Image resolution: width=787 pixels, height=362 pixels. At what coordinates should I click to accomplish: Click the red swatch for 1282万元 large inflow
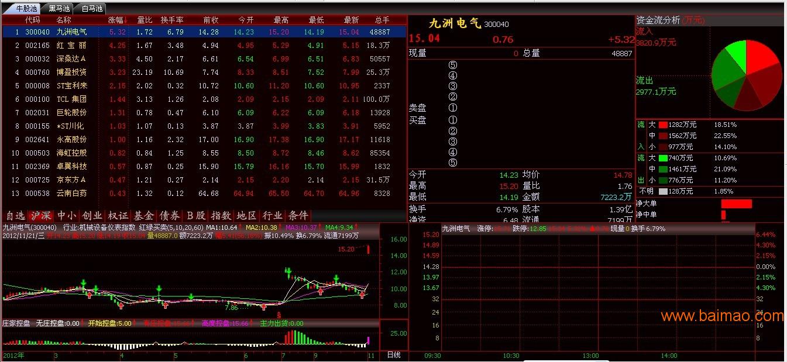tap(663, 125)
